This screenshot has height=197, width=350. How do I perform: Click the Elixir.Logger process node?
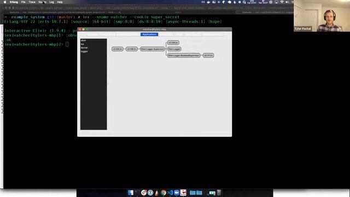(x=174, y=49)
